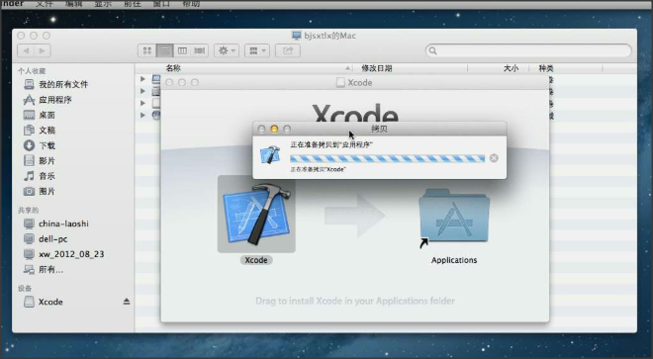Switch Finder to icon view
The image size is (653, 359).
[x=147, y=50]
